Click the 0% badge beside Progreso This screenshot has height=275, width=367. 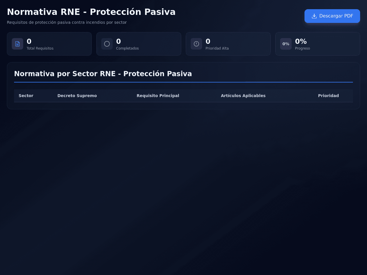(x=286, y=44)
